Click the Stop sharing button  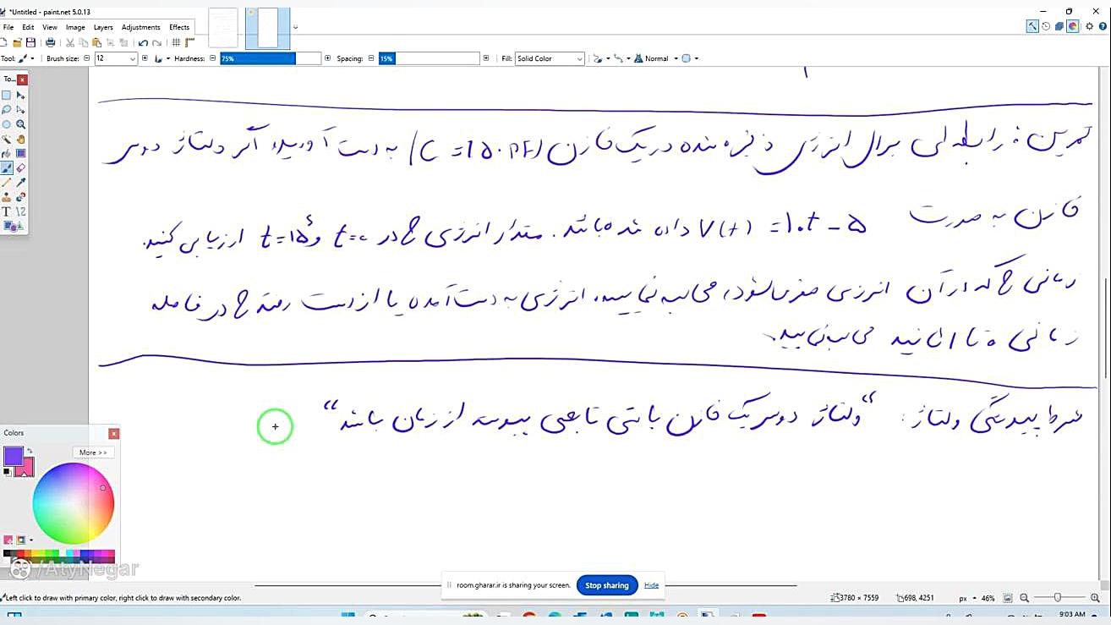coord(607,585)
